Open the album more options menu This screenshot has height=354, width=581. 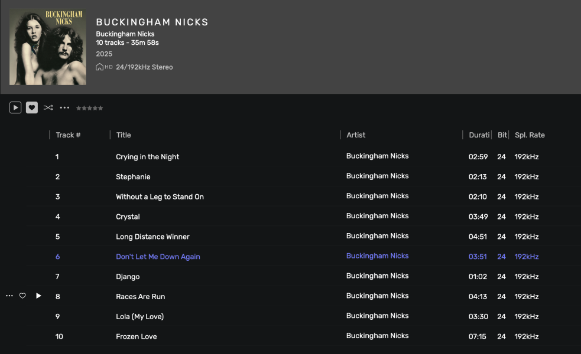coord(64,107)
